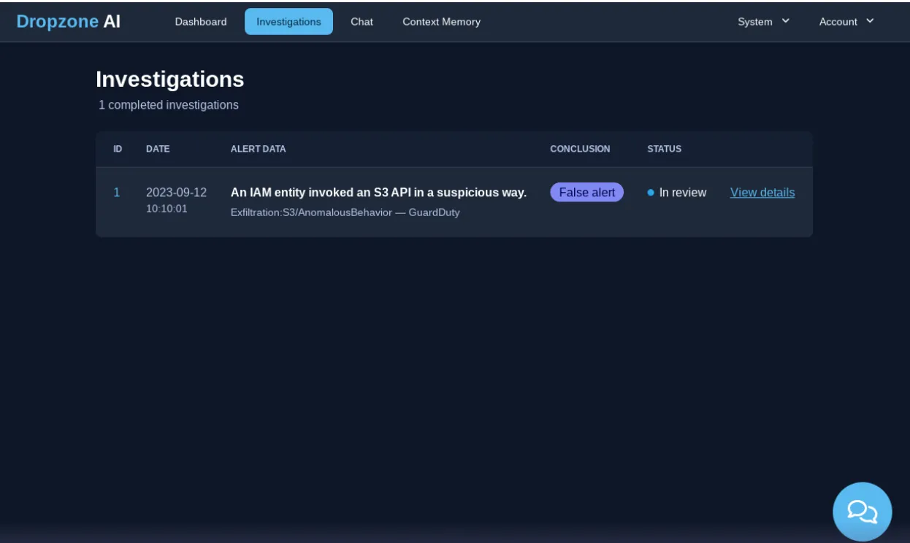Click the Exfiltration:S3/AnomalousBehavior GuardDuty subtitle
The image size is (910, 543).
tap(345, 212)
